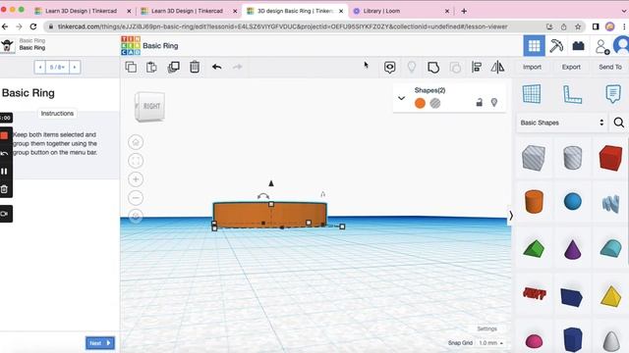
Task: Choose the red Text shape
Action: click(535, 294)
